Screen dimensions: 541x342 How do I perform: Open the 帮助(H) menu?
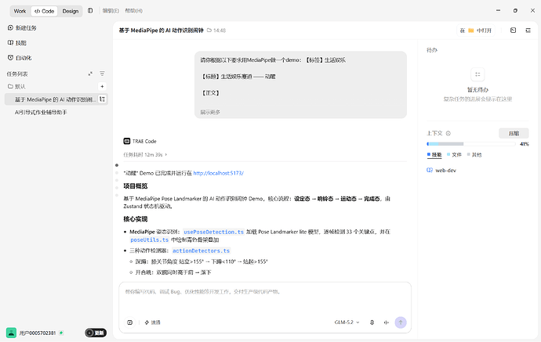click(x=133, y=11)
